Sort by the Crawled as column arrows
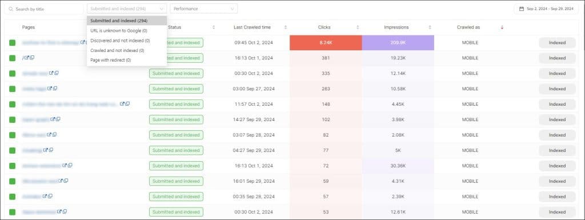This screenshot has height=220, width=585. coord(502,27)
